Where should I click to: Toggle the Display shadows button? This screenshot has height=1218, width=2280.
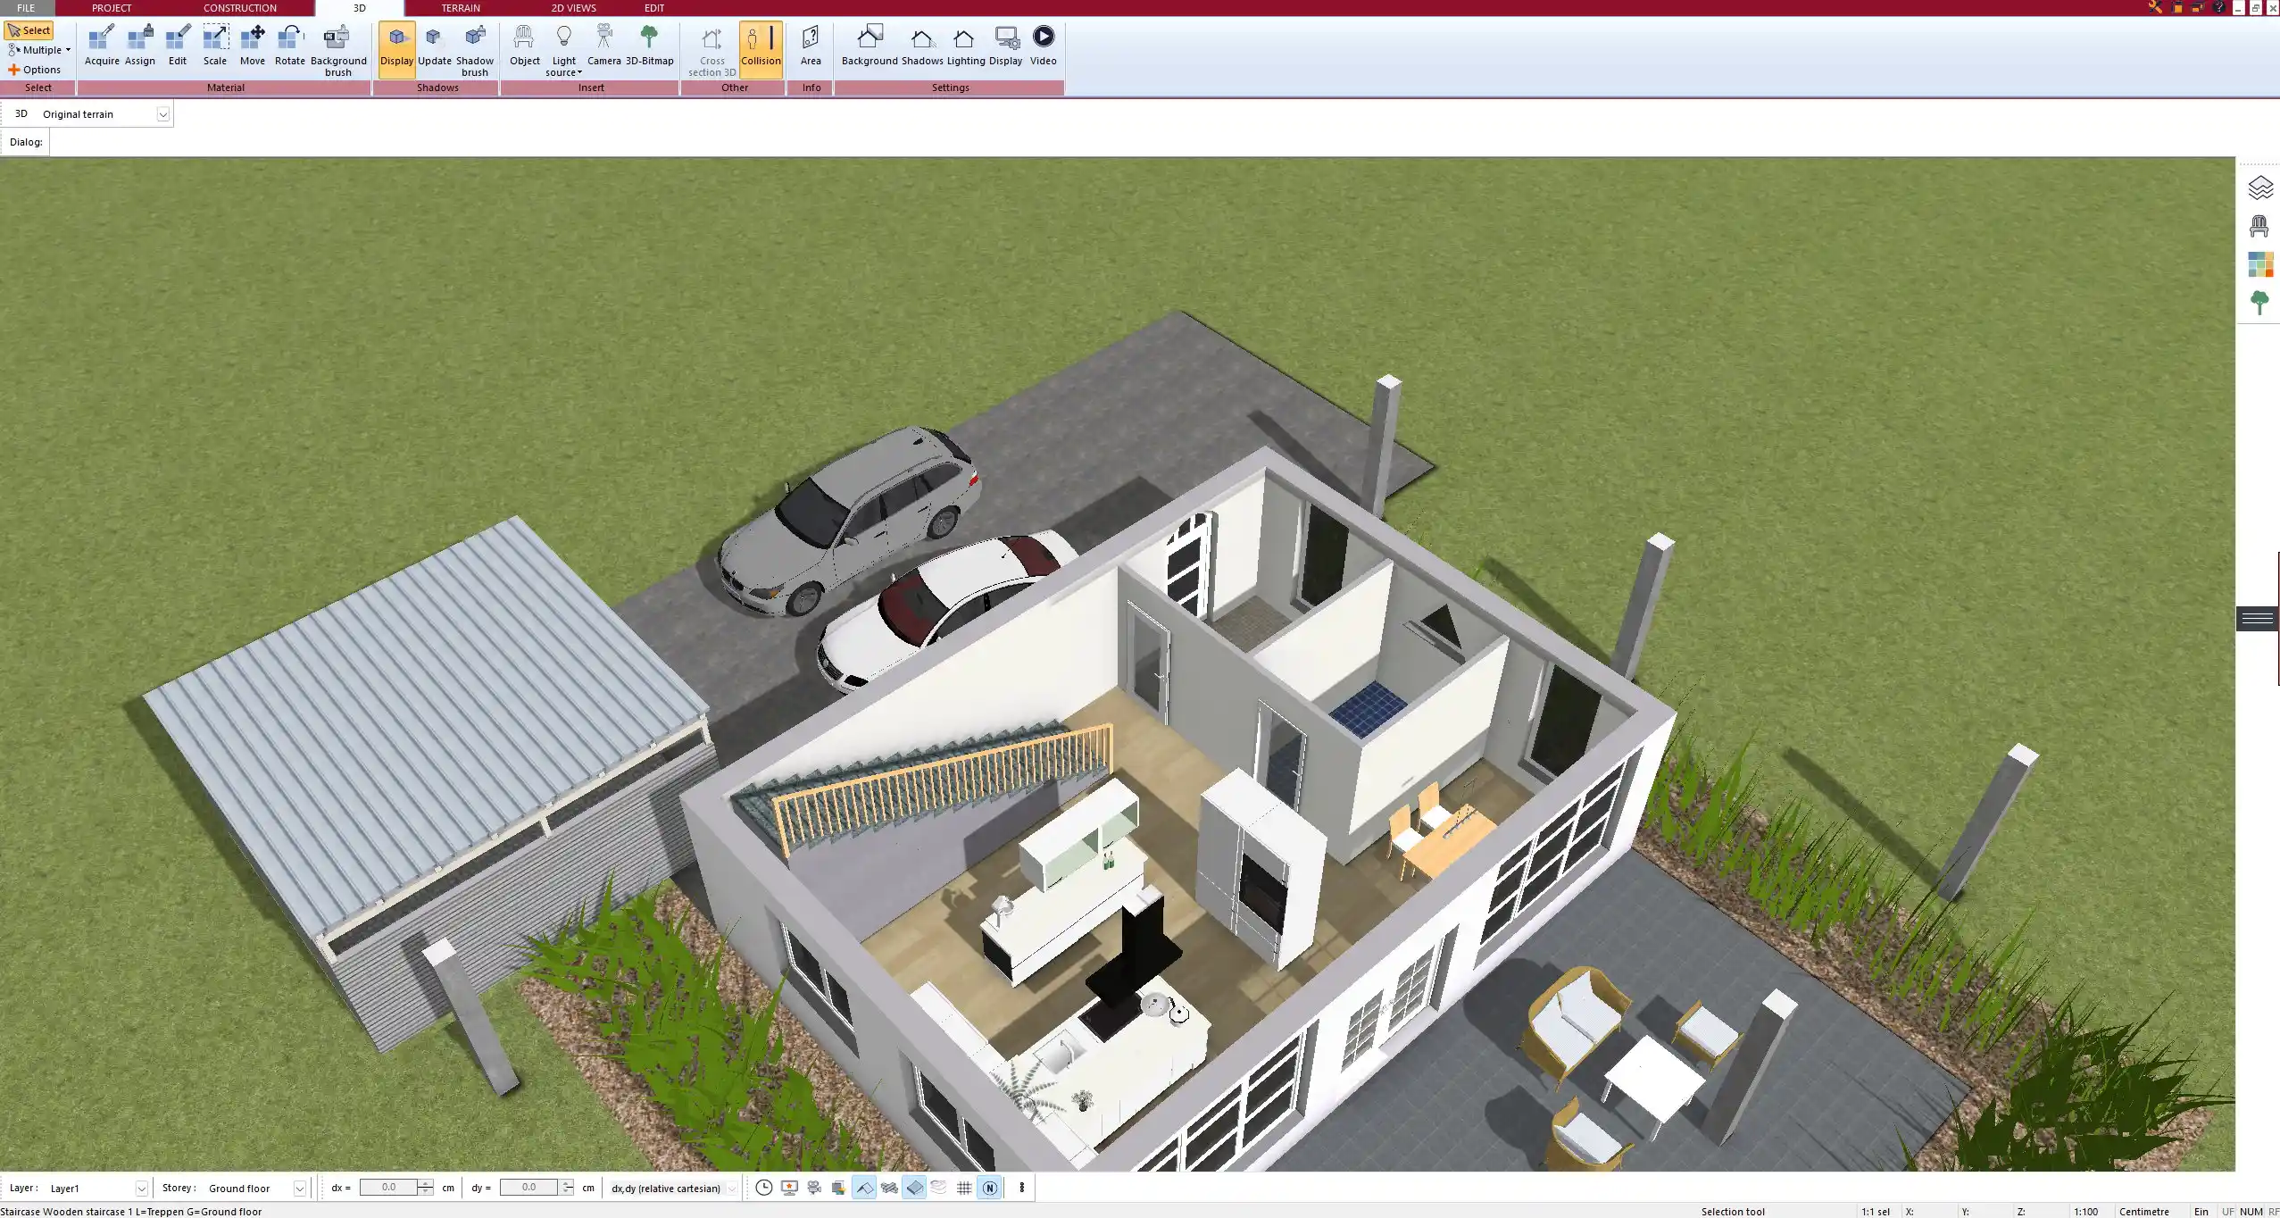(x=396, y=49)
